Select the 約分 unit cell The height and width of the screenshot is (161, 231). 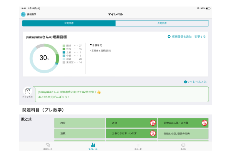[79, 123]
